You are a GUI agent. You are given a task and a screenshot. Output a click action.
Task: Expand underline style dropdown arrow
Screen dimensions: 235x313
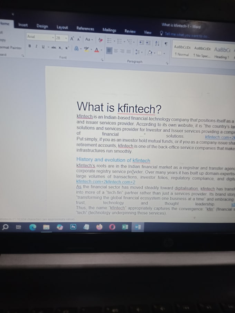48,47
